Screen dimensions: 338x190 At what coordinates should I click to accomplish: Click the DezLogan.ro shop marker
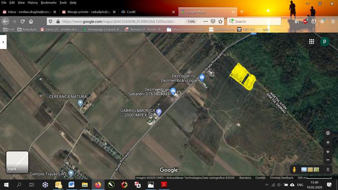(x=202, y=78)
